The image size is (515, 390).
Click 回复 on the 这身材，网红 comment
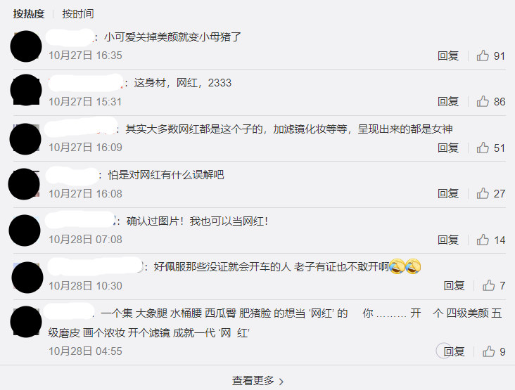point(448,102)
